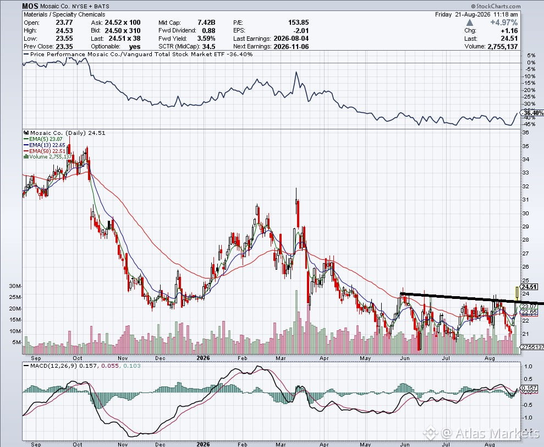544x447 pixels.
Task: Click the Bid quote 24.50 x 310
Action: click(123, 31)
